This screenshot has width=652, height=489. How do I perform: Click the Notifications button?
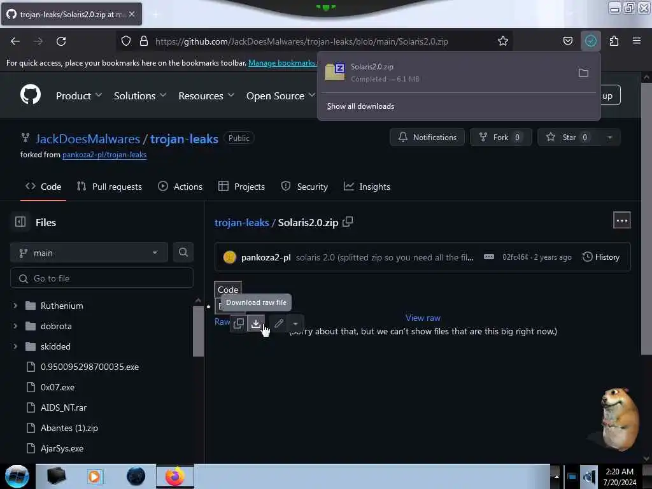point(427,138)
